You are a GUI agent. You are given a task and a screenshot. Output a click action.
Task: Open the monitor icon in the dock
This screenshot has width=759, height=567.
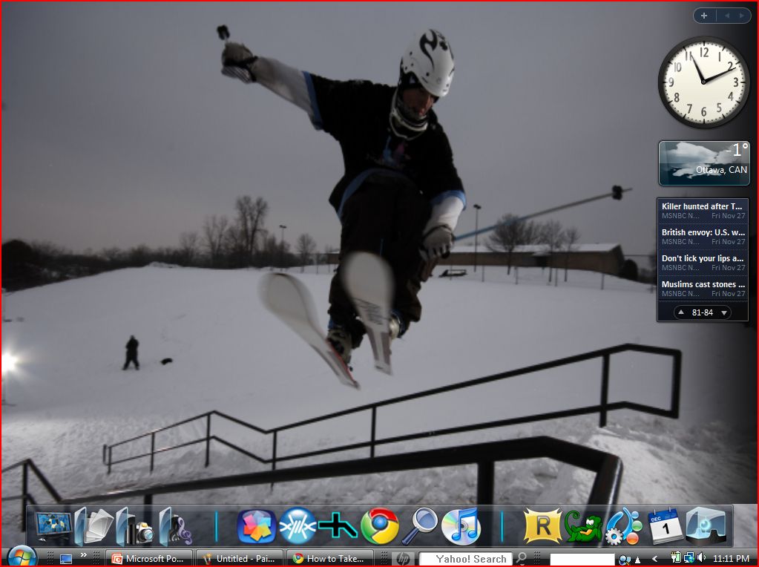pyautogui.click(x=51, y=528)
